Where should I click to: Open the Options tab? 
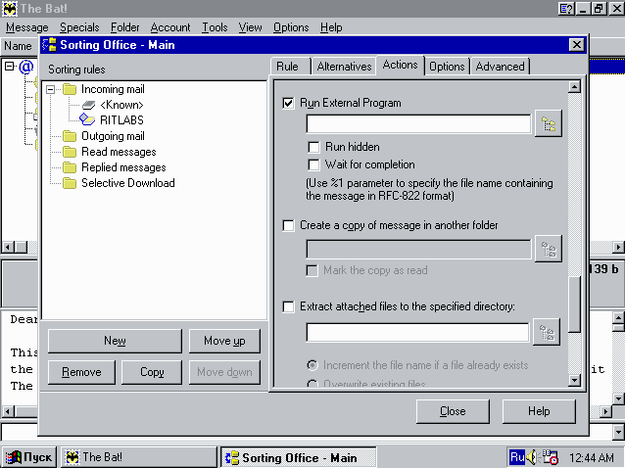coord(447,67)
